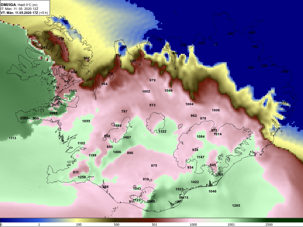Click the offshore value 1285
The image size is (303, 227).
click(236, 206)
